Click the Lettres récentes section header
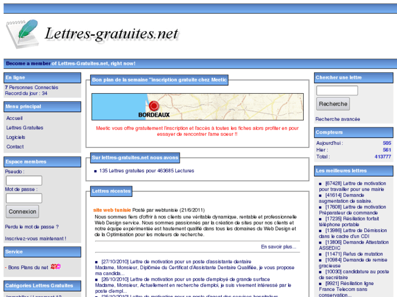The width and height of the screenshot is (397, 297). click(x=111, y=191)
